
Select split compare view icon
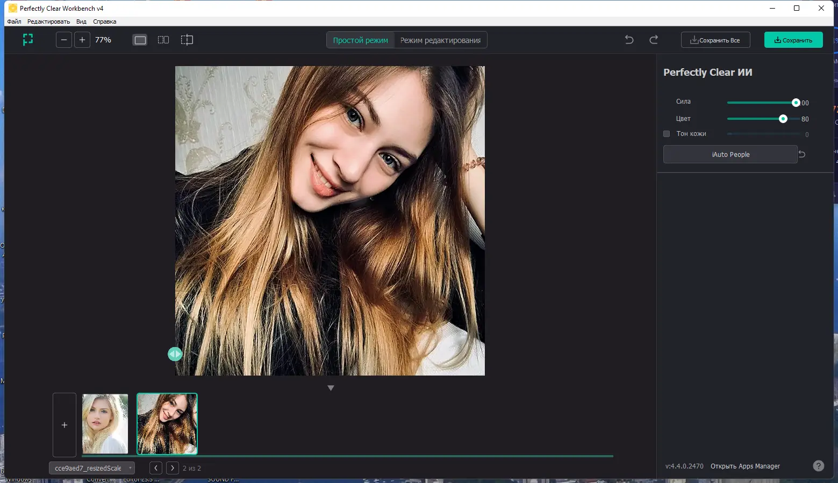[187, 40]
